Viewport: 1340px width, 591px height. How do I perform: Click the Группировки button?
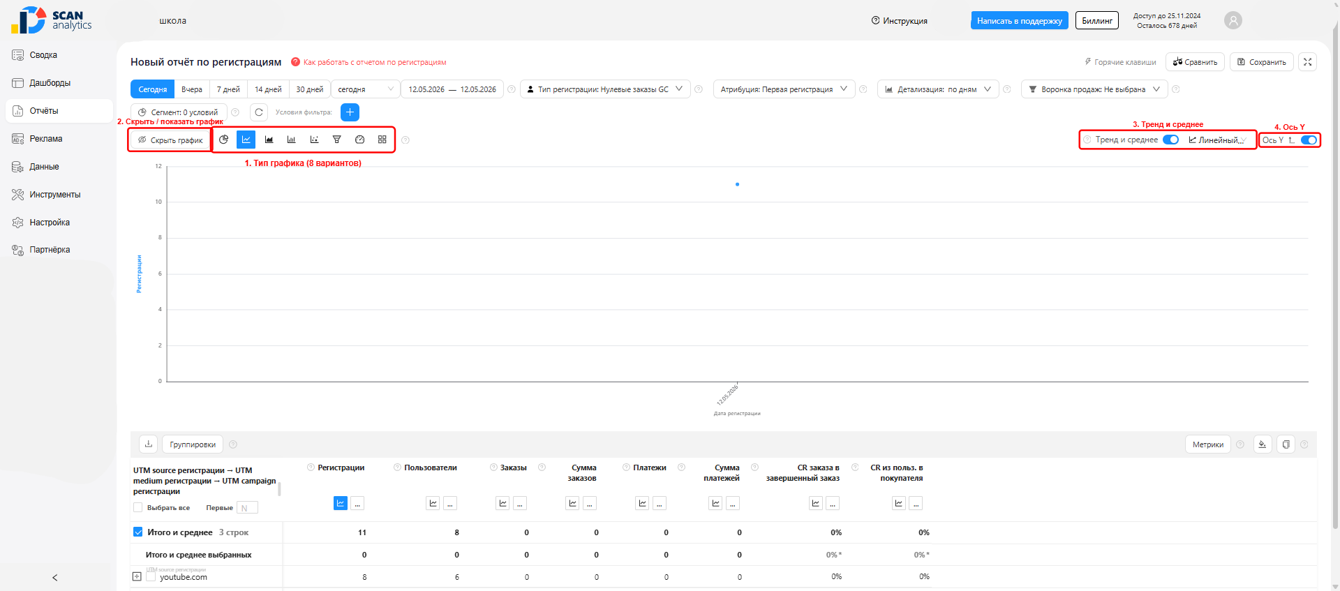[x=193, y=444]
